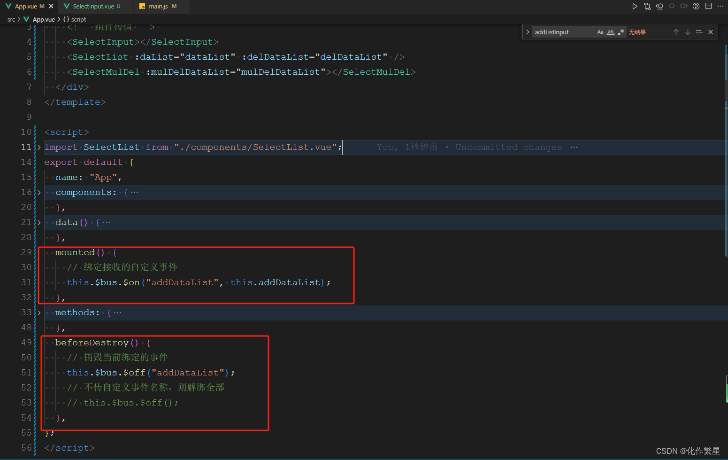Click the name: "App" line
This screenshot has height=460, width=728.
tap(89, 177)
